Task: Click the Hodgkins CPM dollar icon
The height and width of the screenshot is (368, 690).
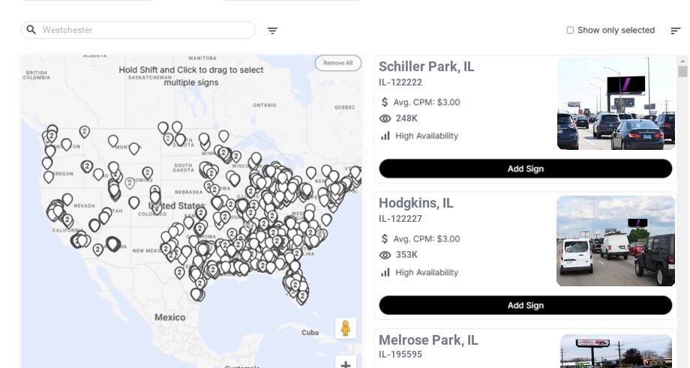Action: click(x=385, y=239)
